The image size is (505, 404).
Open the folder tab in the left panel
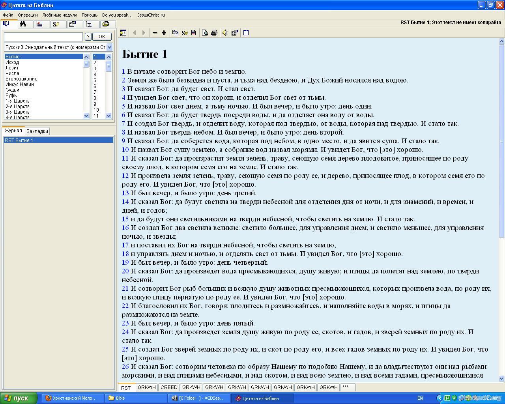pos(106,24)
